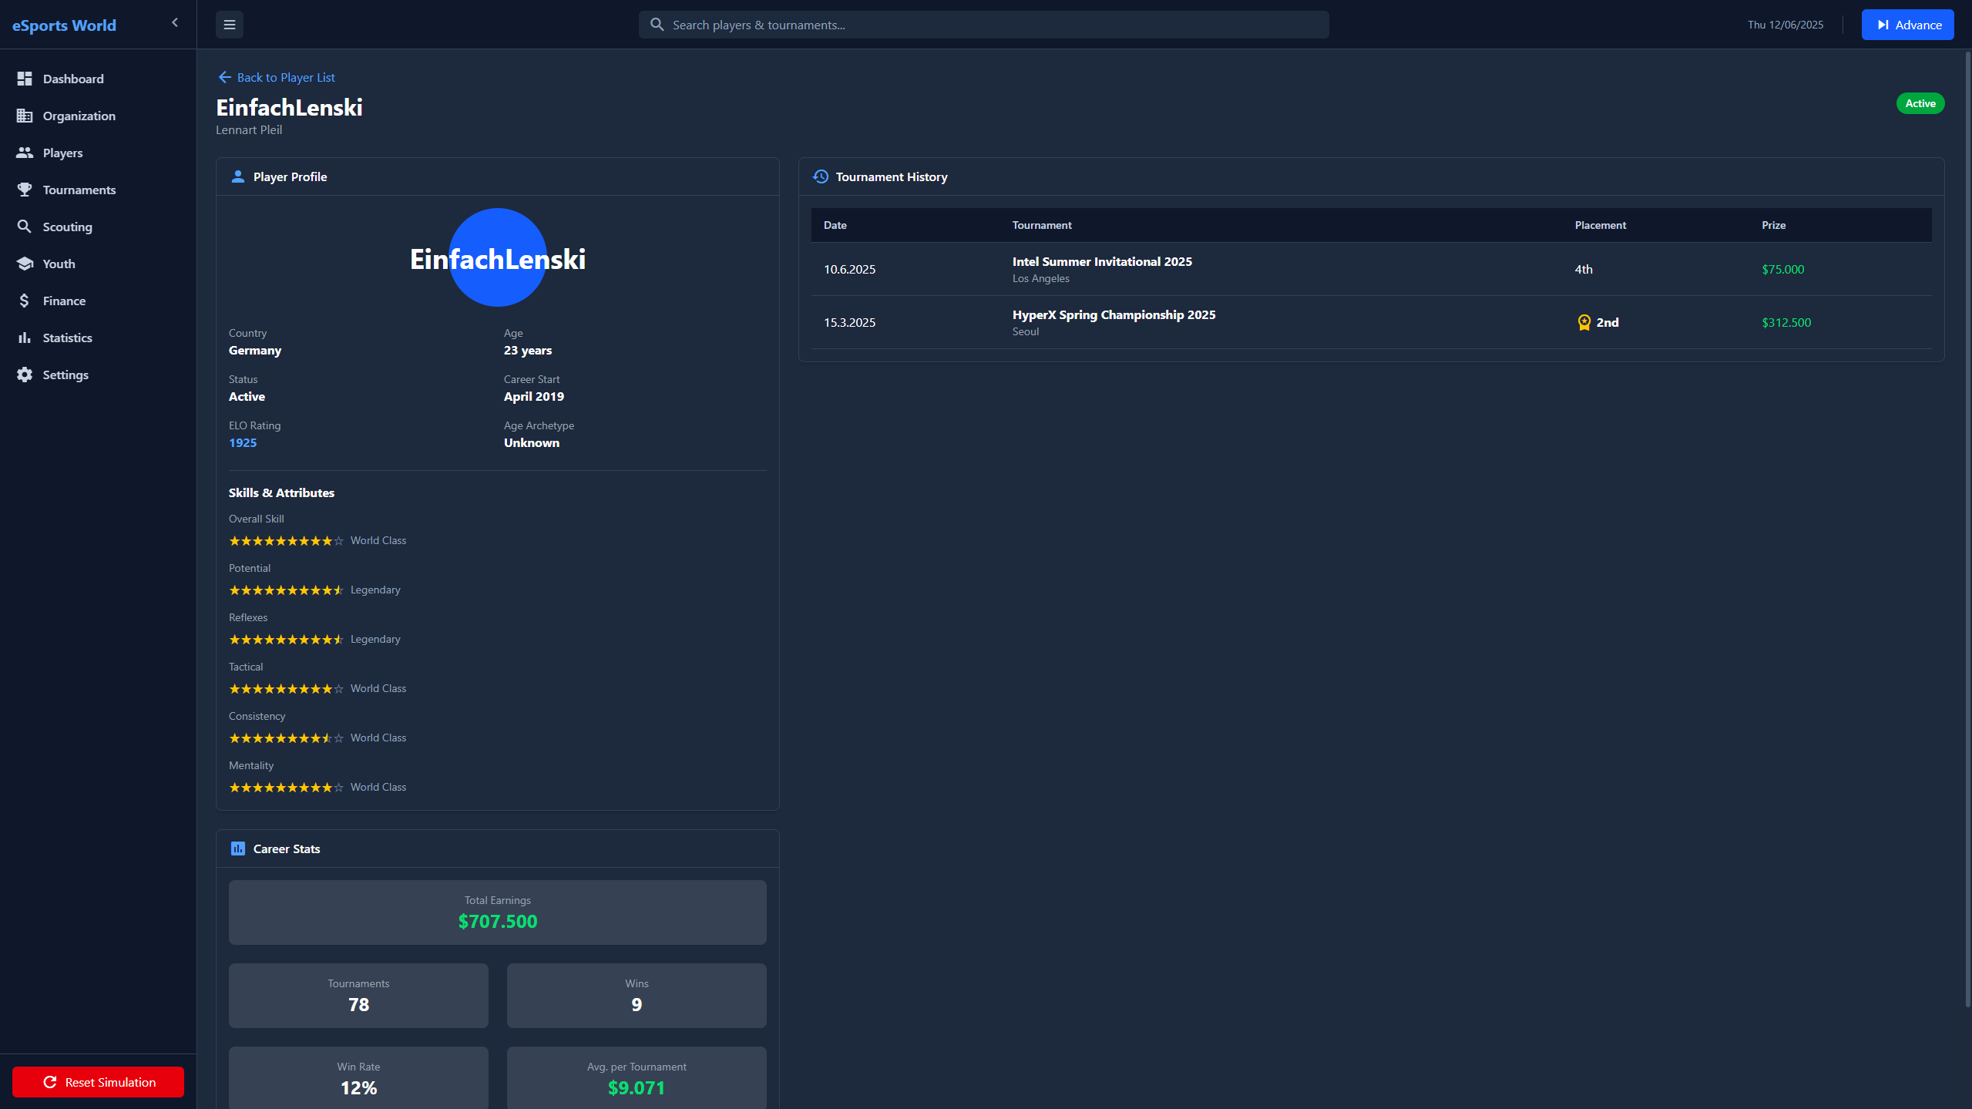Click the 2nd place medal icon
The image size is (1972, 1109).
pos(1584,322)
